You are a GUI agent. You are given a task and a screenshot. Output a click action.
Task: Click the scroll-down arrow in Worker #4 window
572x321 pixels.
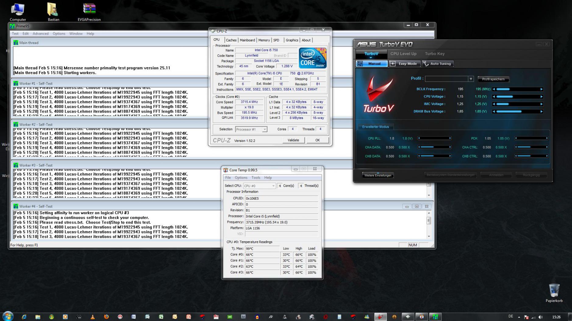pyautogui.click(x=429, y=236)
